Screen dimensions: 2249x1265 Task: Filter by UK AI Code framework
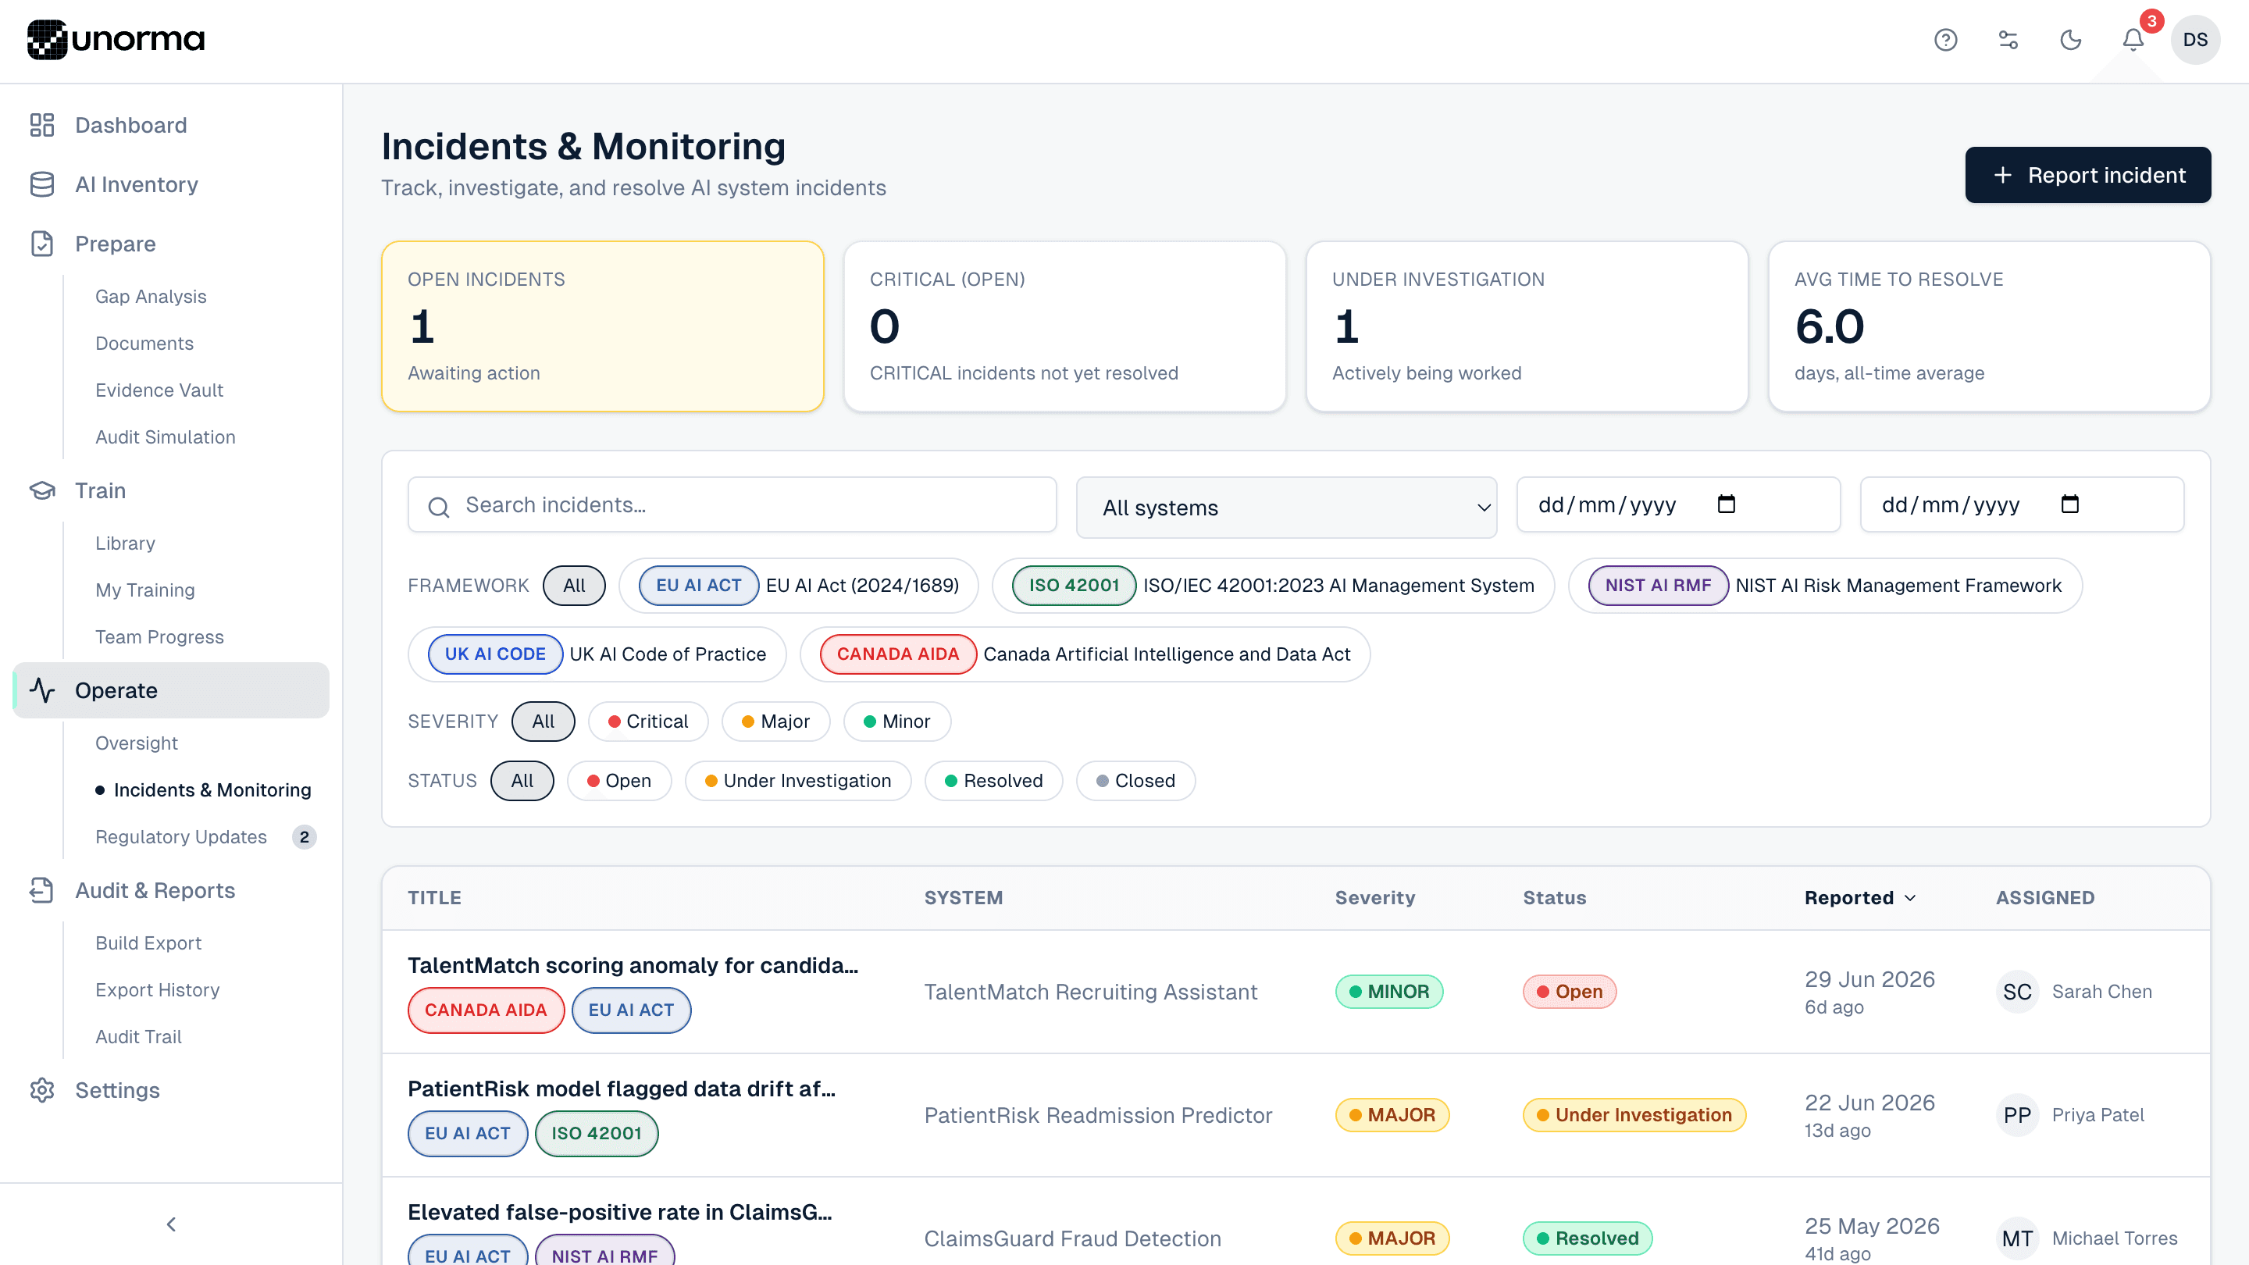[597, 654]
